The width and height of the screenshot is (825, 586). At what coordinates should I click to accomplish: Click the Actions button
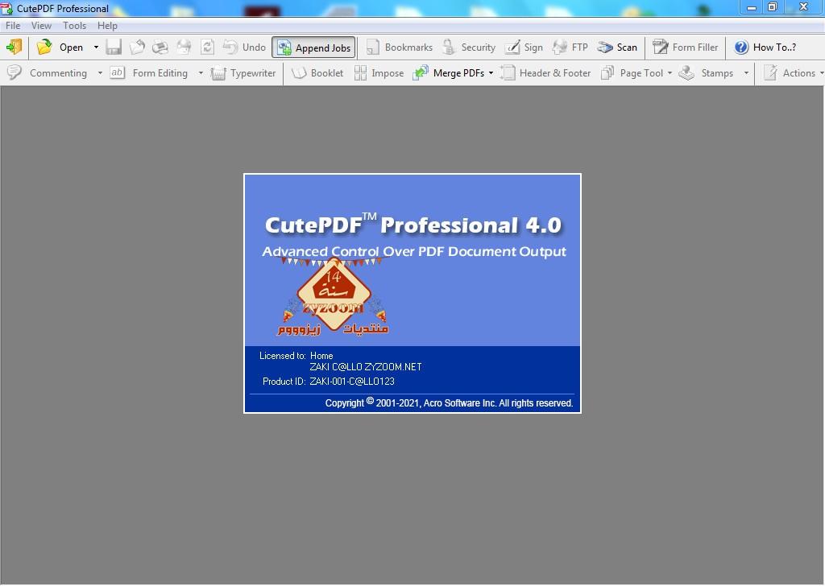click(x=790, y=73)
